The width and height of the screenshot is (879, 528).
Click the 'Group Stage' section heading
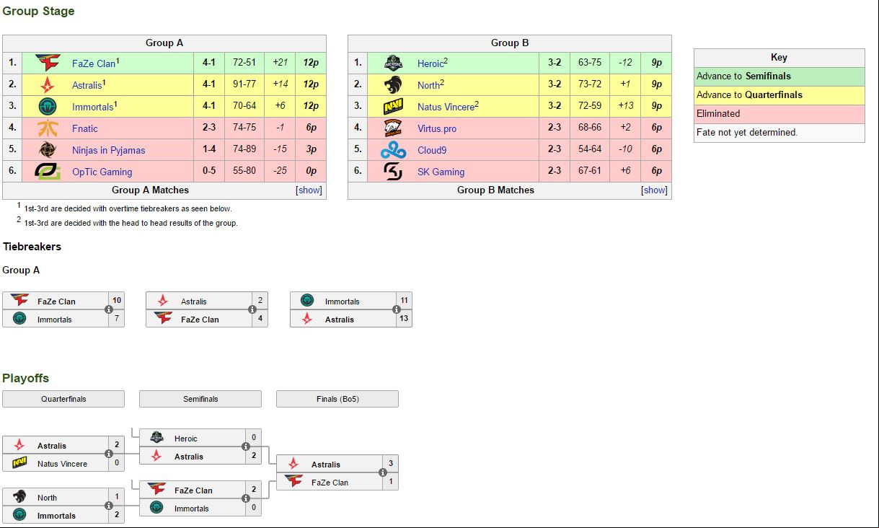tap(38, 11)
